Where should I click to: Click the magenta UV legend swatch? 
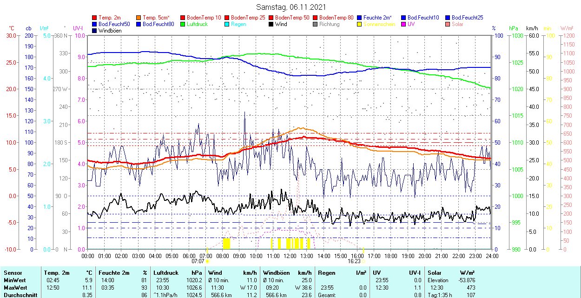(x=404, y=24)
